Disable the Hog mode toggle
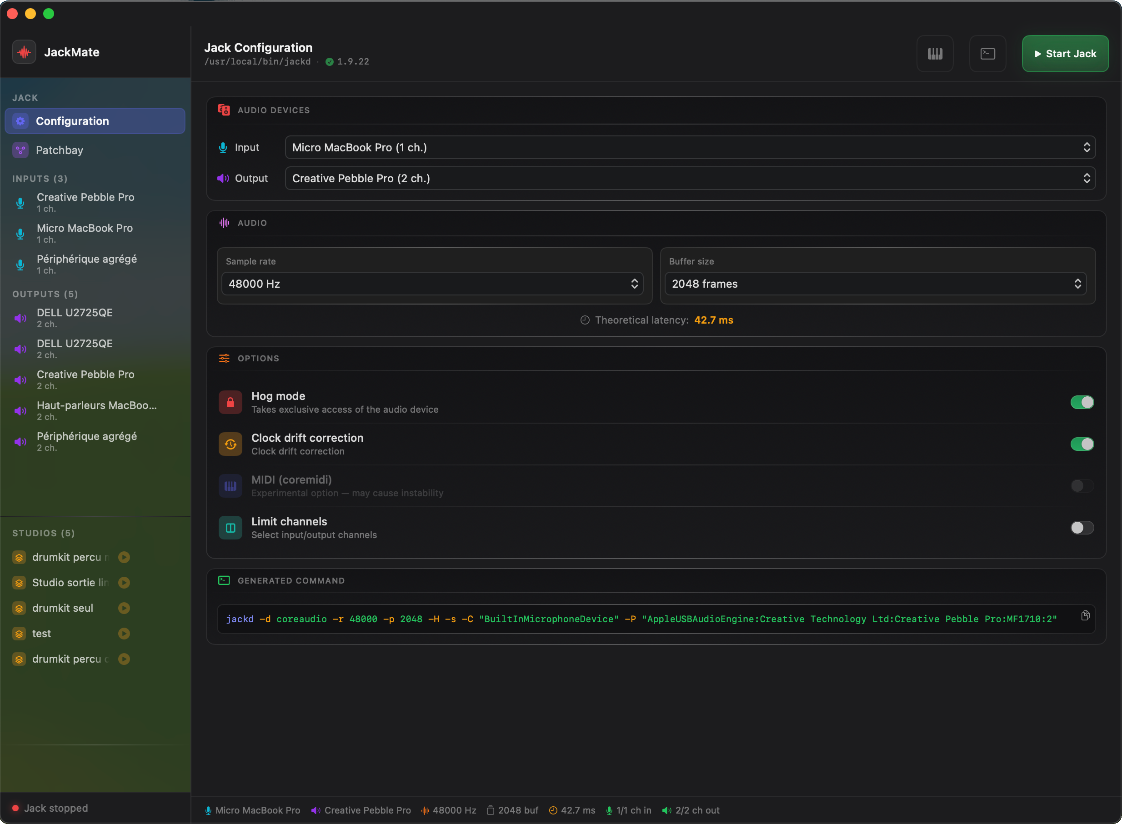 tap(1082, 403)
